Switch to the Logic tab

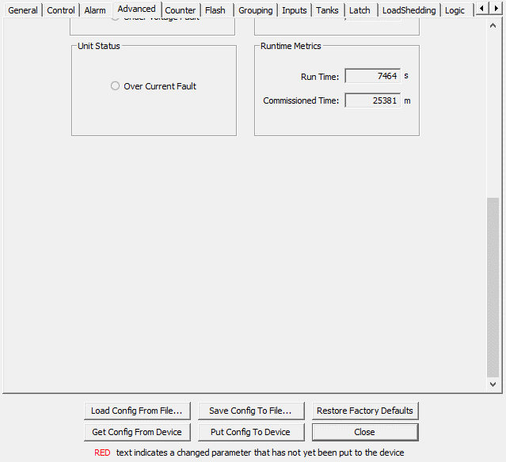tap(455, 10)
